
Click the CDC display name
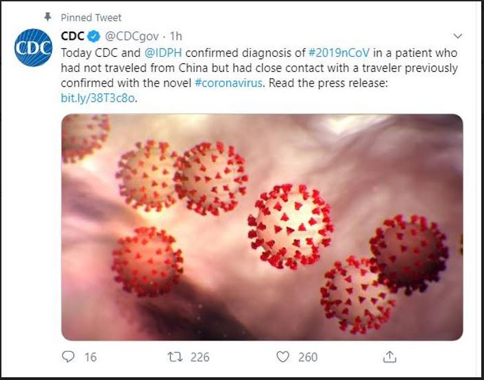click(x=73, y=36)
